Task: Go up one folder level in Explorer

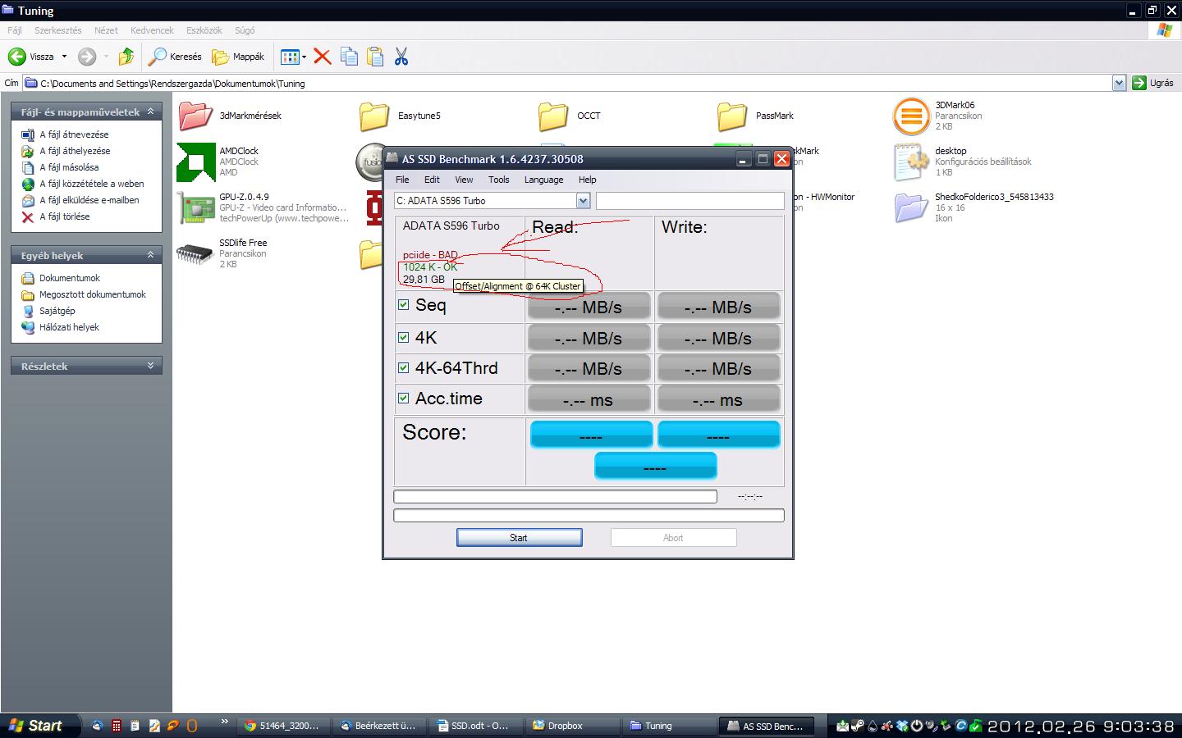Action: 126,57
